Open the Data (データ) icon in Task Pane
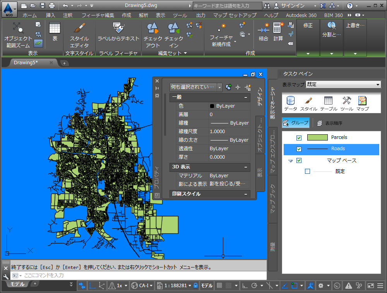Screen dimensions: 387x293 click(x=291, y=101)
